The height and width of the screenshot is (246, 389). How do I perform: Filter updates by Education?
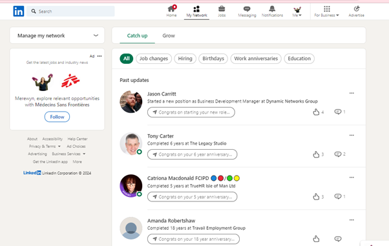[x=299, y=59]
